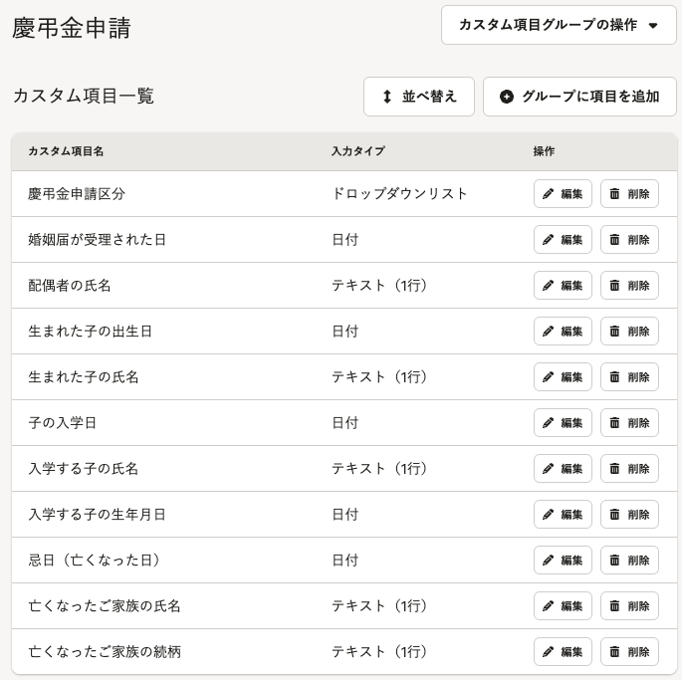The height and width of the screenshot is (680, 682).
Task: Select the 配偶者の氏名 item name
Action: click(x=70, y=286)
